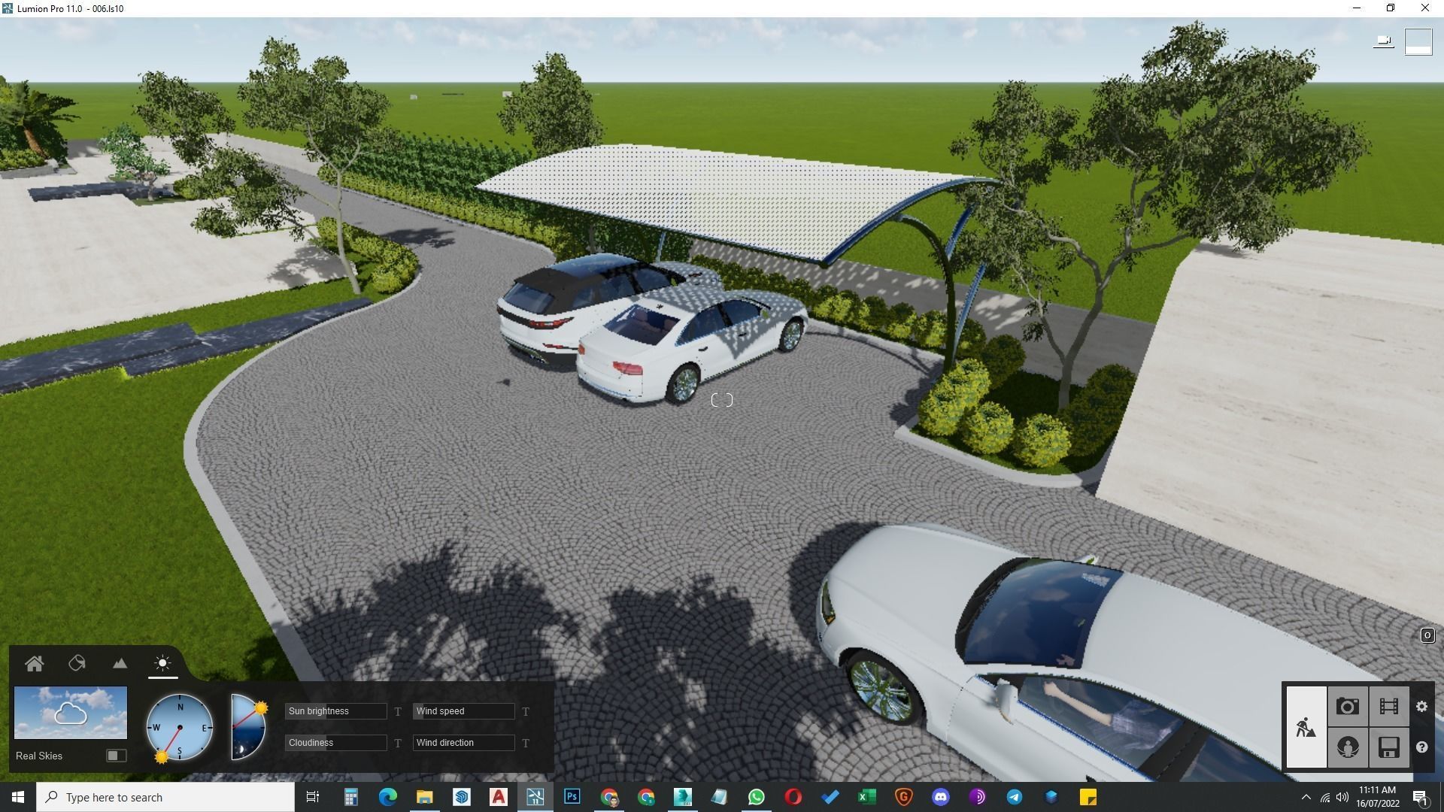
Task: Switch to the Materials paint bucket tab
Action: 77,663
